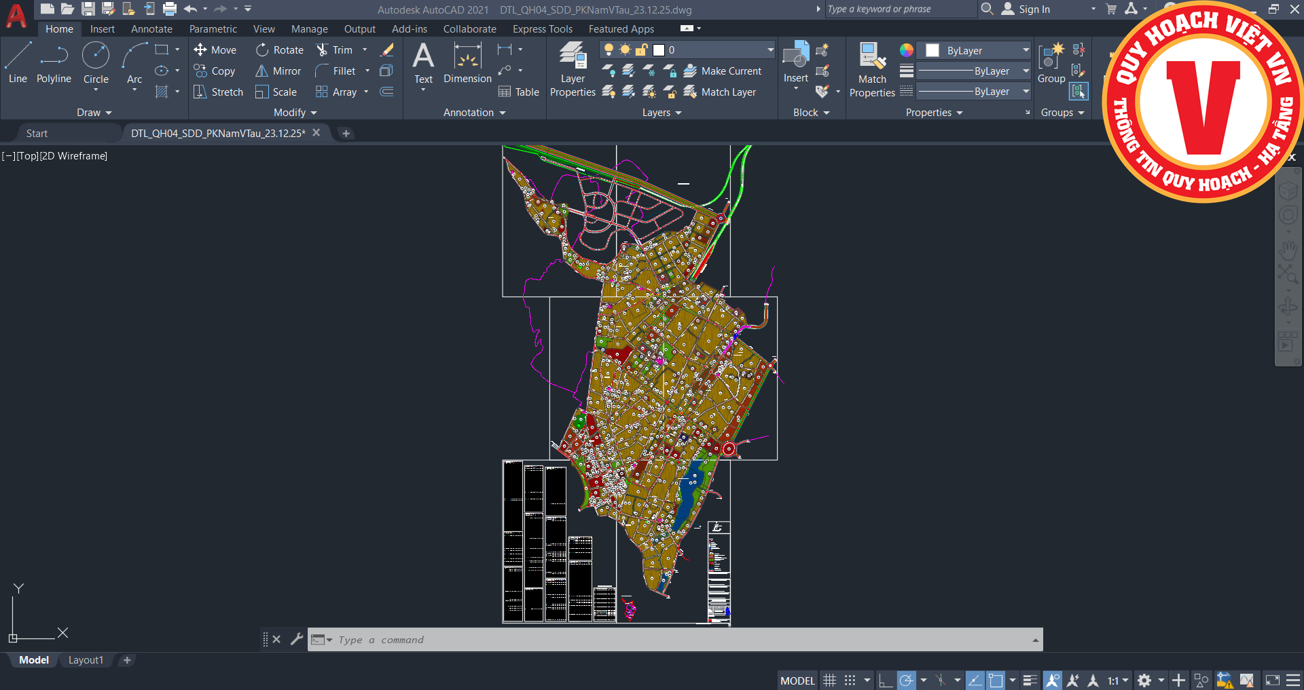Toggle grid display in status bar
Viewport: 1304px width, 690px height.
click(829, 681)
